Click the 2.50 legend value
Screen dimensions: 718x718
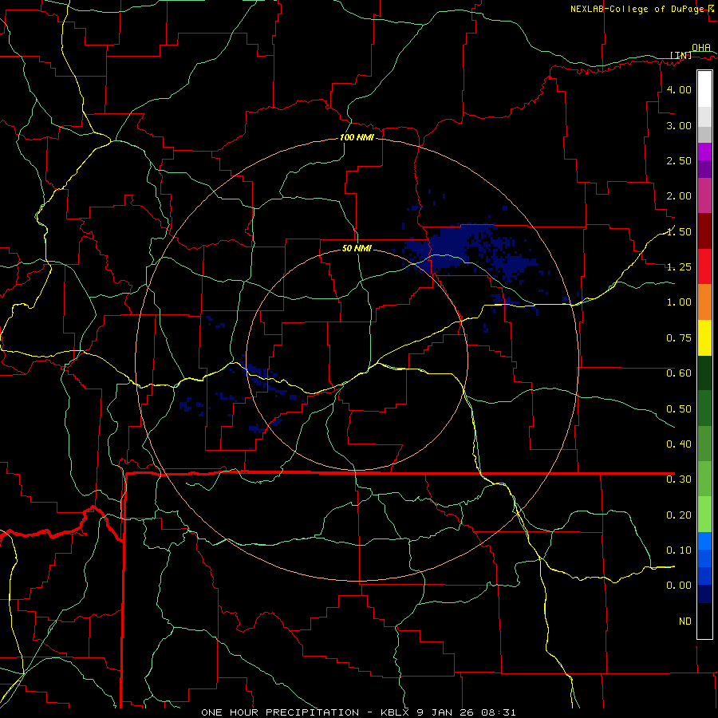pyautogui.click(x=679, y=160)
